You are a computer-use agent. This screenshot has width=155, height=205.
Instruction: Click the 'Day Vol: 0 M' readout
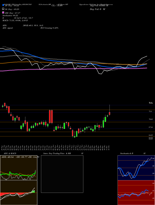pyautogui.click(x=97, y=9)
